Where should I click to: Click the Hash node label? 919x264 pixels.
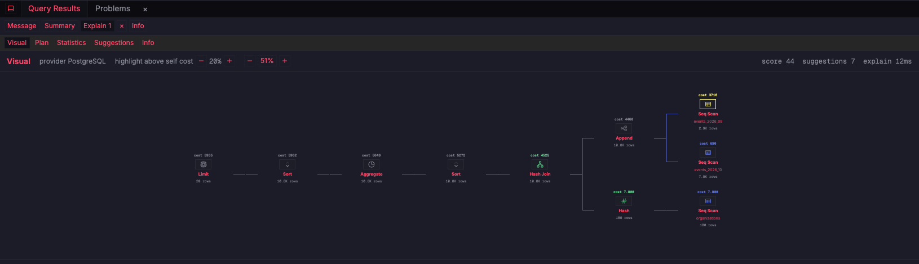[x=624, y=211]
